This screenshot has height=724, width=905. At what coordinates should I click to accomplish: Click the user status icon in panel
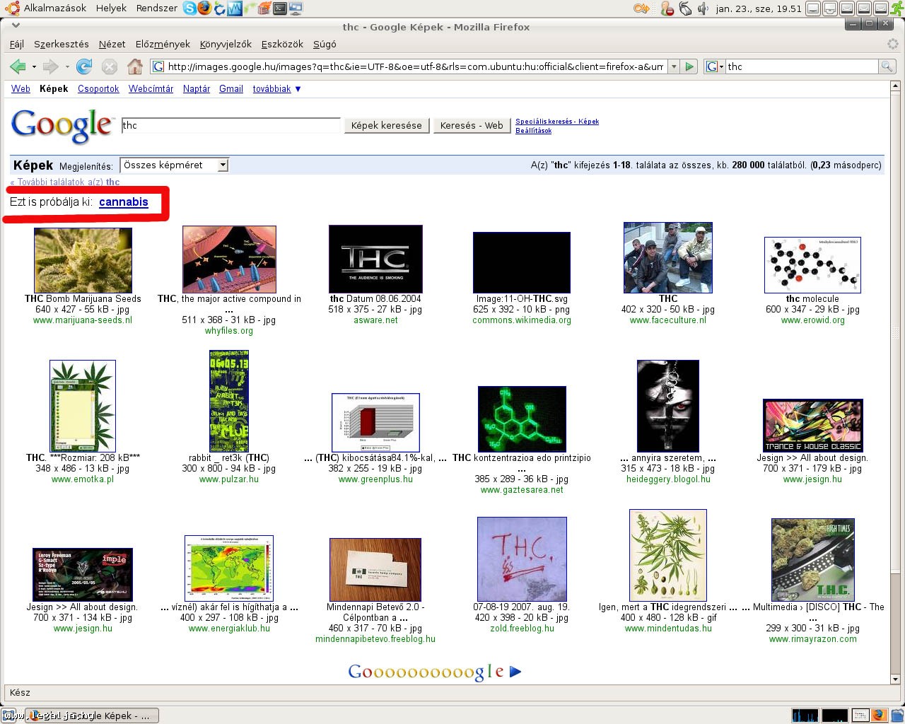click(x=667, y=8)
